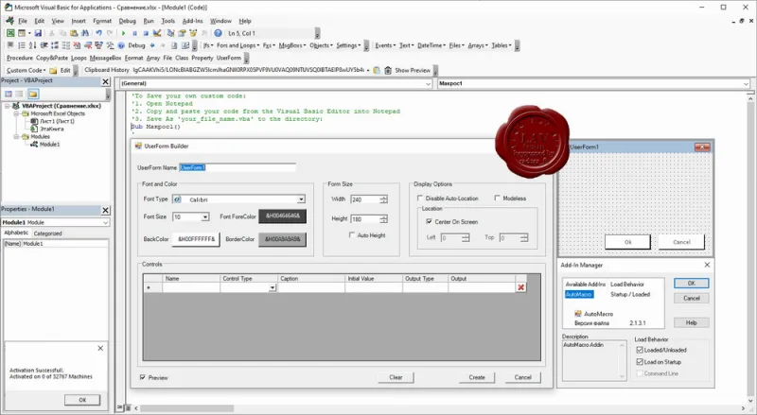The width and height of the screenshot is (757, 415).
Task: Open the Font Type Calibri dropdown
Action: click(x=301, y=199)
